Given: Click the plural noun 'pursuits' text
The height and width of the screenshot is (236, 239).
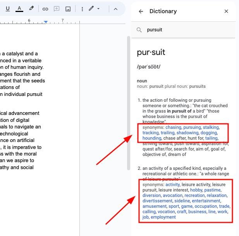Looking at the screenshot, I should coord(197,86).
